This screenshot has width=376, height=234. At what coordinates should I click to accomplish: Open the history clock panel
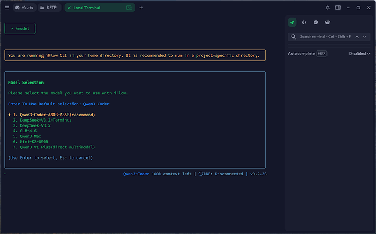[x=316, y=22]
